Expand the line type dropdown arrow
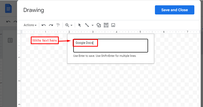This screenshot has height=107, width=203. tap(92, 25)
